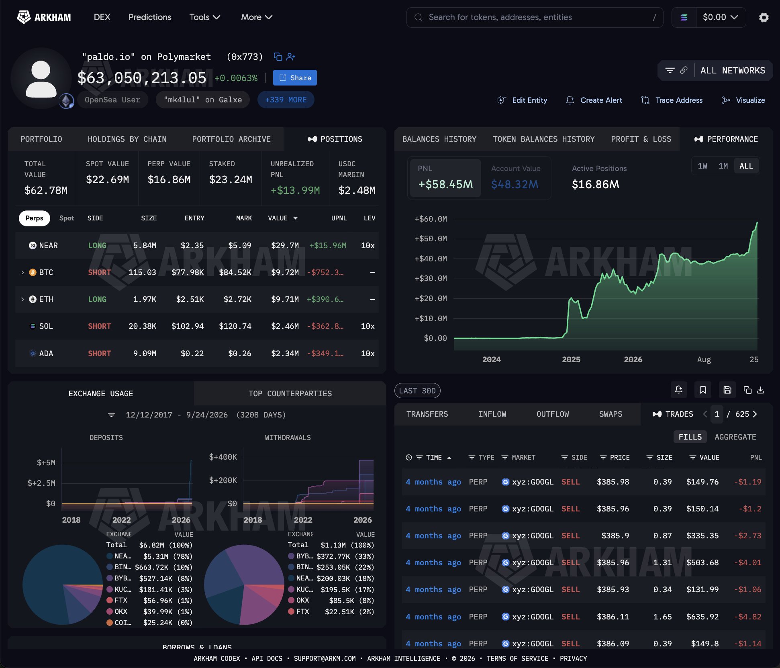Select the Fills view toggle
Image resolution: width=780 pixels, height=668 pixels.
690,437
